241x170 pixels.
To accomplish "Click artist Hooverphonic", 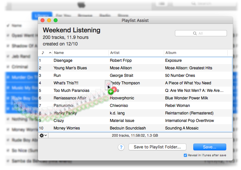I will pos(122,98).
